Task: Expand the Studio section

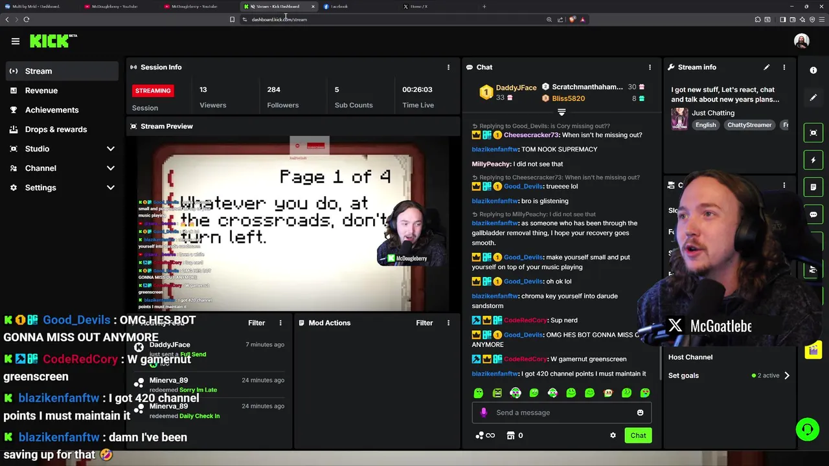Action: [x=63, y=149]
